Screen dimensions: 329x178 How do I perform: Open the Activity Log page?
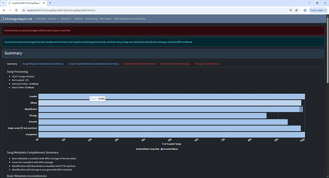click(91, 19)
